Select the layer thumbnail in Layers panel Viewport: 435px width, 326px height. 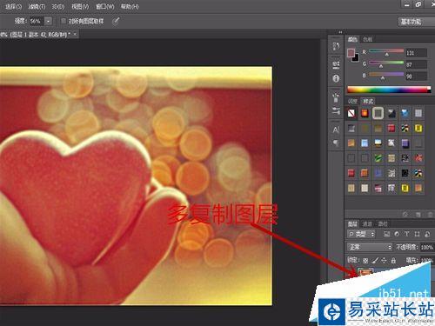(x=365, y=272)
